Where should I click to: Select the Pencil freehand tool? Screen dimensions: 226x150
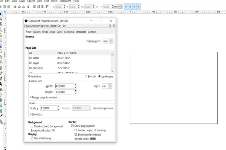1,67
